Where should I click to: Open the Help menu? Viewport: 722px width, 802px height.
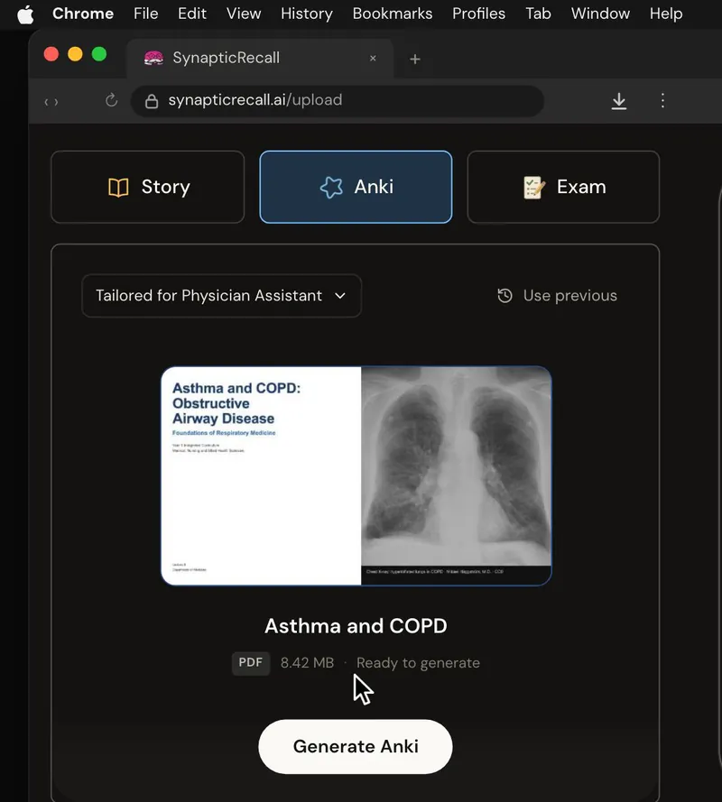point(666,14)
